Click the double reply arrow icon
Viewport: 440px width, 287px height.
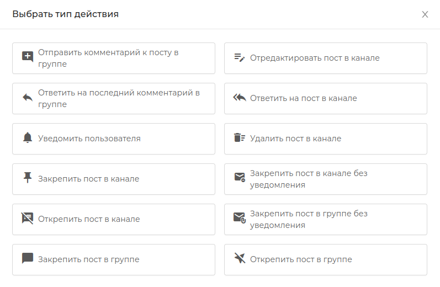[x=240, y=98]
